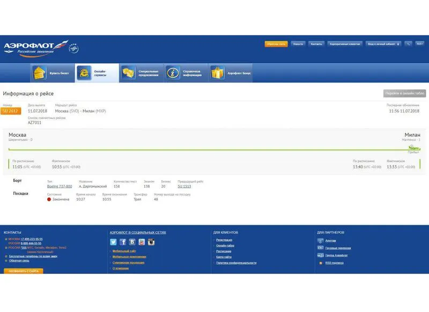Open previous flight SU 1513 link
429x312 pixels.
(184, 186)
